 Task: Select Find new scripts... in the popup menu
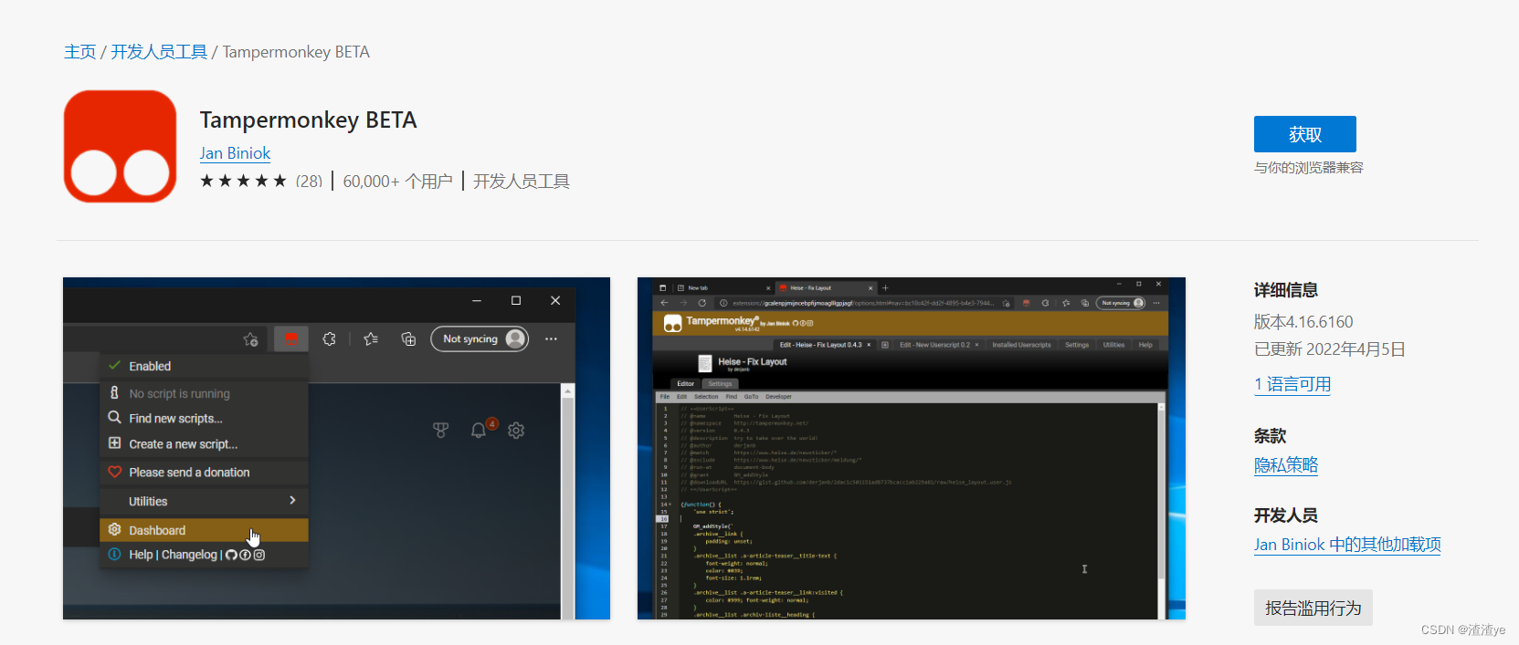(204, 418)
